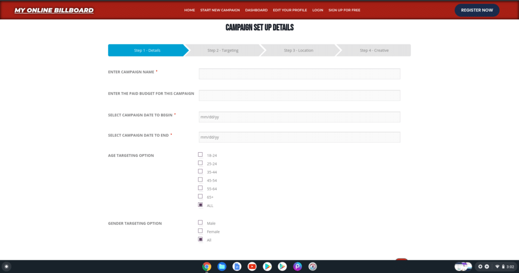Click the Gender Targeting Option label
519x273 pixels.
tap(135, 223)
